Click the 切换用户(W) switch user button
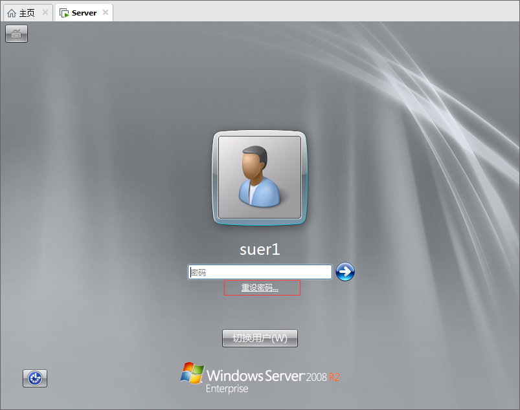 pyautogui.click(x=260, y=338)
